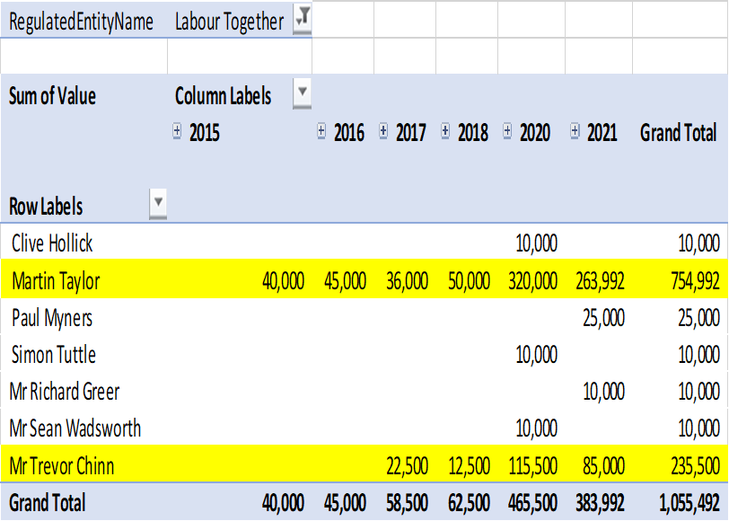Select the Labour Together filter value
Image resolution: width=729 pixels, height=521 pixels.
(x=229, y=22)
